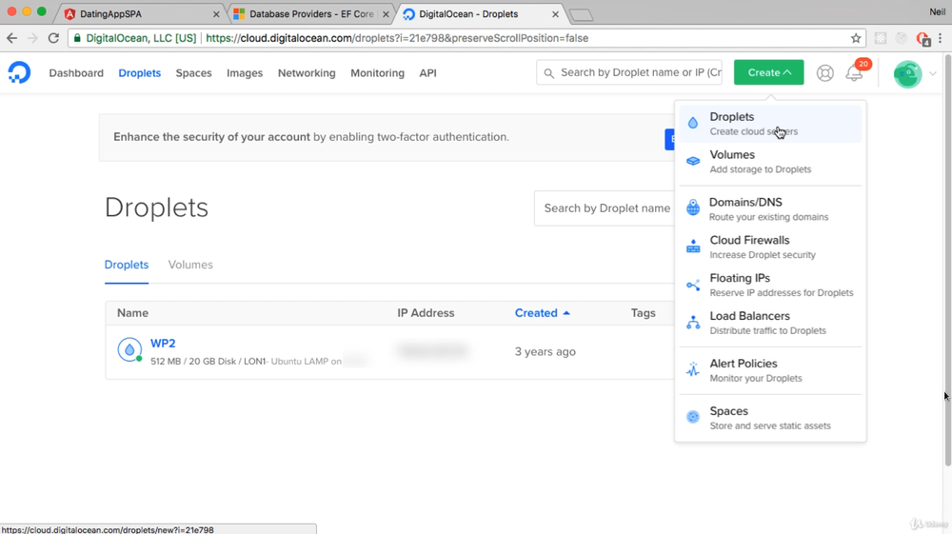
Task: Select Load Balancers in the Create menu
Action: coord(770,323)
